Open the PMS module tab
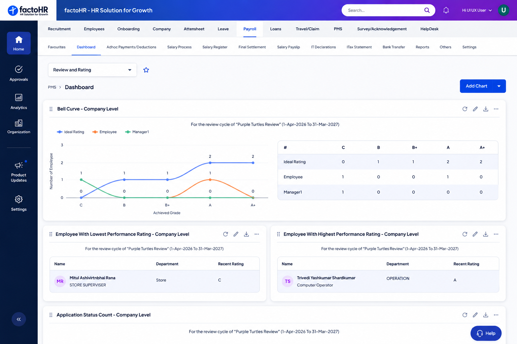 tap(338, 29)
